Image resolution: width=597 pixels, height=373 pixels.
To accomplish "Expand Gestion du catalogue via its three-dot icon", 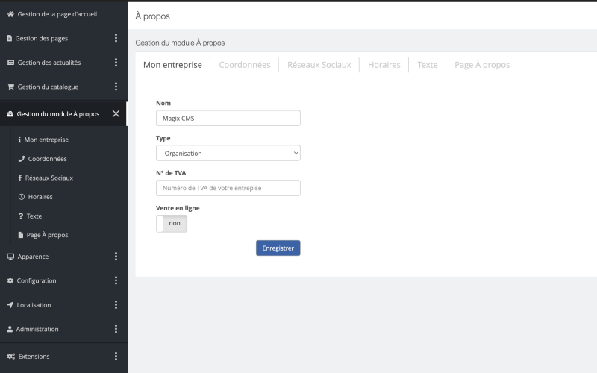I will tap(116, 87).
